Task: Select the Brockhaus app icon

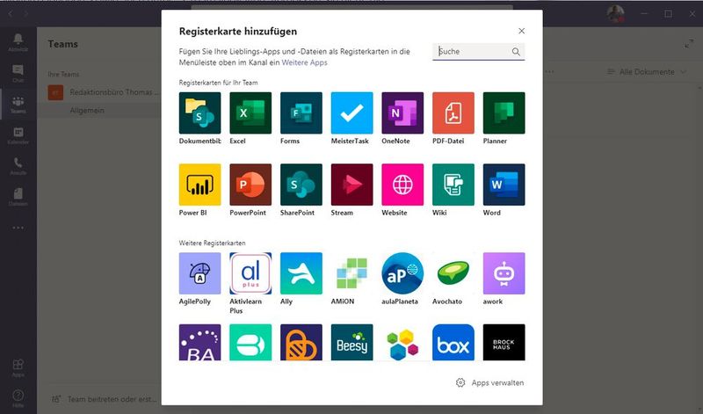Action: pos(504,342)
